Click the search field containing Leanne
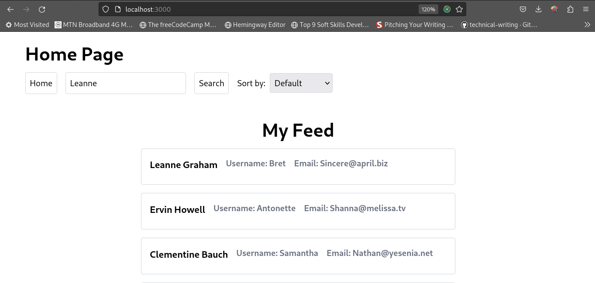Screen dimensions: 595x283 pos(125,83)
